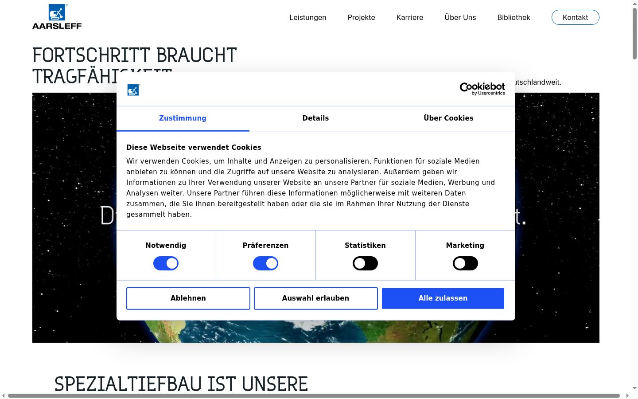Click the Ablehnen button
Viewport: 638px width, 399px height.
click(x=188, y=298)
